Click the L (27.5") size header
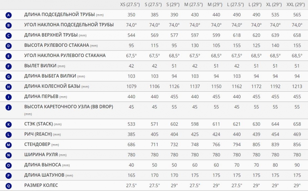308x191 pixels. tap(235, 4)
